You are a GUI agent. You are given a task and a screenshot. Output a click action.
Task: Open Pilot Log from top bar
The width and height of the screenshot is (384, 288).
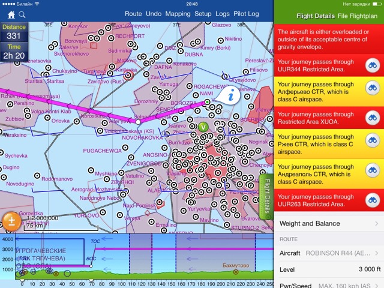click(246, 14)
